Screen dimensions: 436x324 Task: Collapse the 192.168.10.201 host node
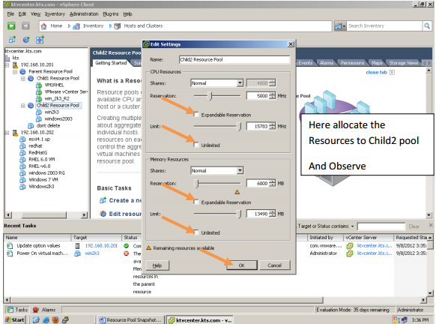click(7, 64)
